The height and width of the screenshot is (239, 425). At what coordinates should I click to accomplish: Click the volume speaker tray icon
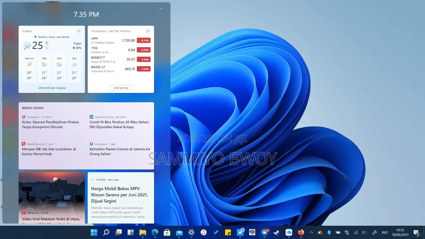[364, 232]
